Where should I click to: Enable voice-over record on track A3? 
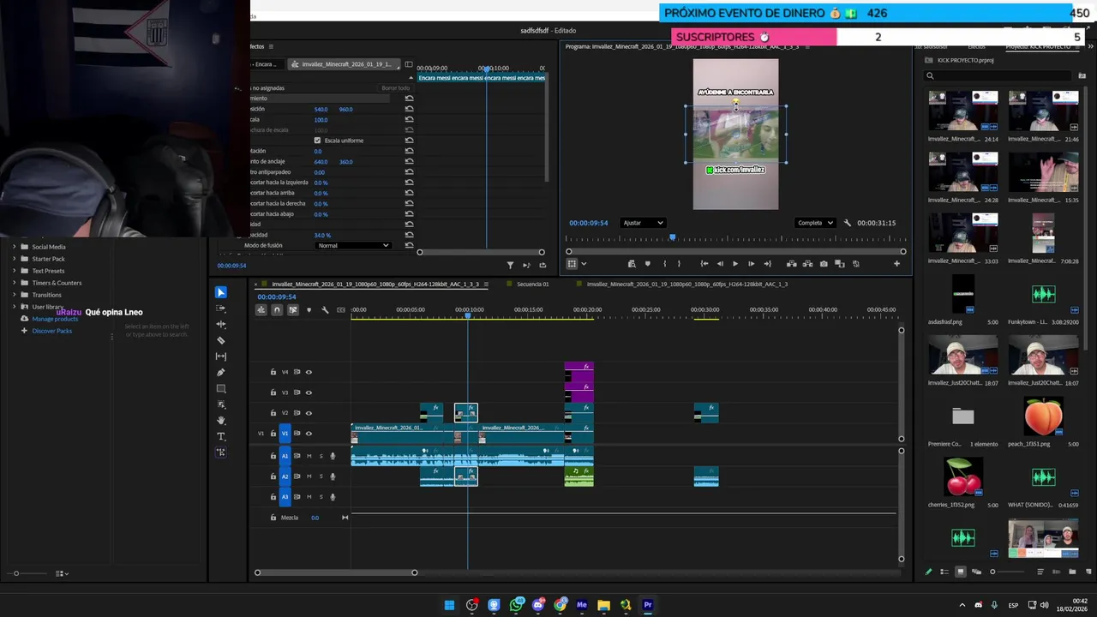[333, 497]
